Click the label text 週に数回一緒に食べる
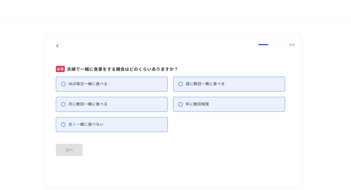 205,84
